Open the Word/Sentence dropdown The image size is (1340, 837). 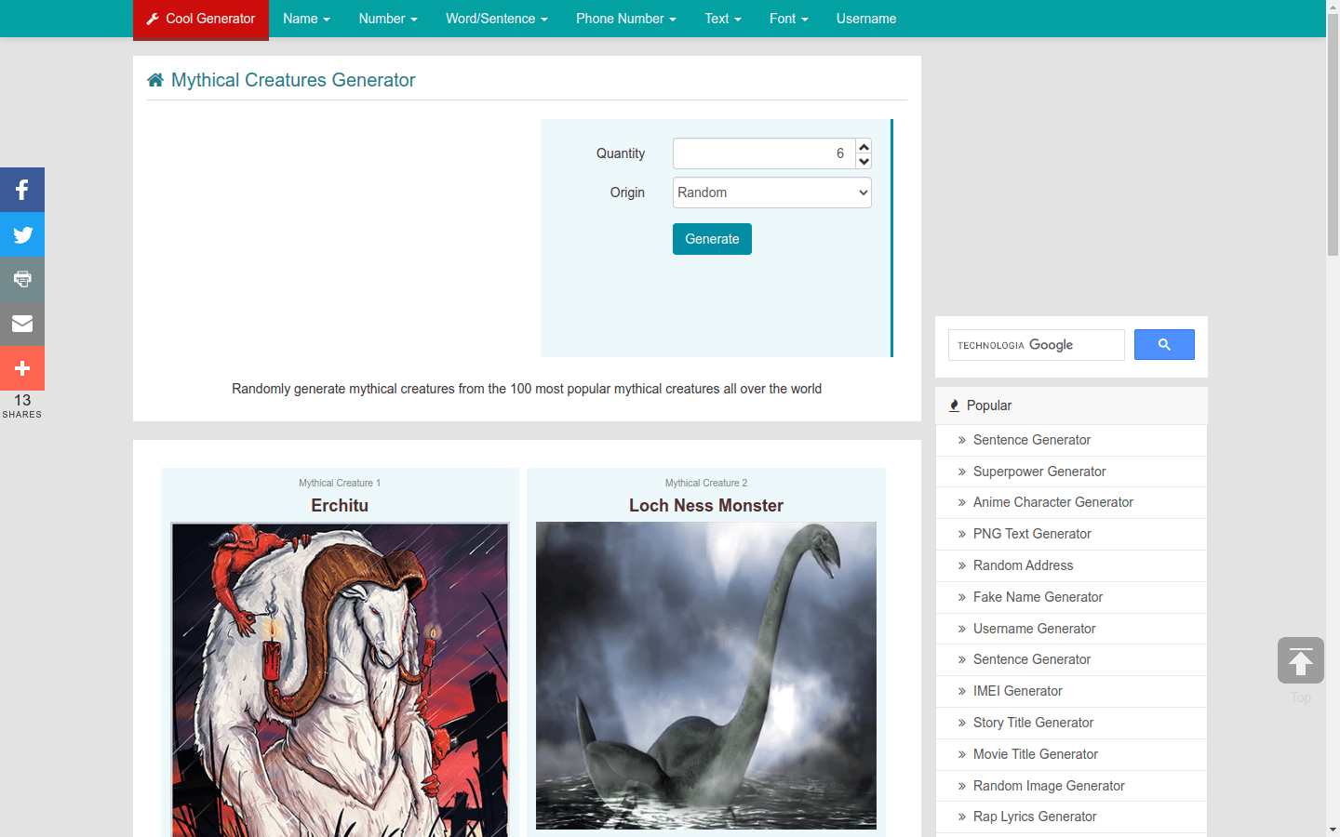coord(496,19)
